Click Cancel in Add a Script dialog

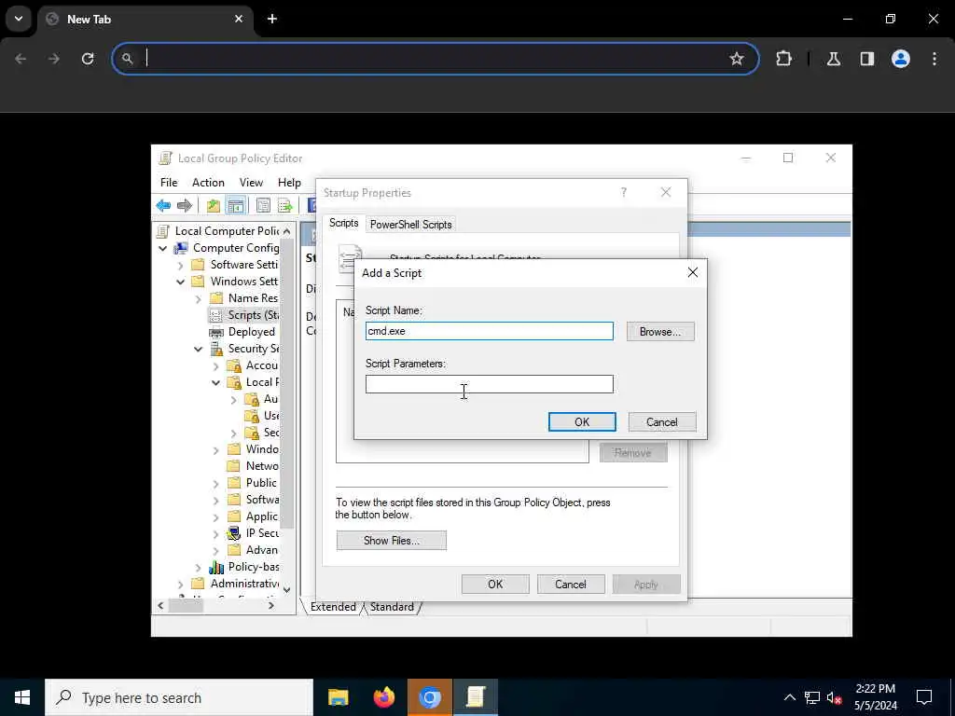click(x=662, y=422)
